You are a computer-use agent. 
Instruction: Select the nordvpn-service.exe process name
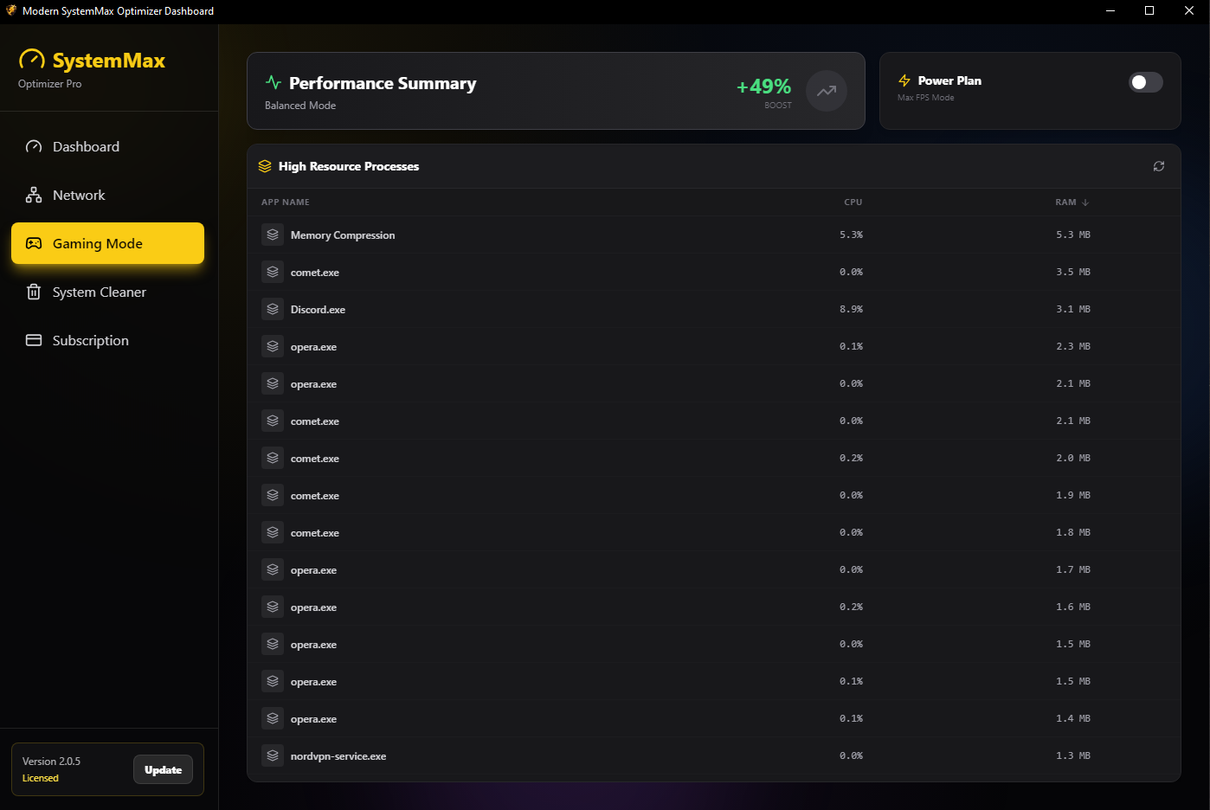pos(338,756)
